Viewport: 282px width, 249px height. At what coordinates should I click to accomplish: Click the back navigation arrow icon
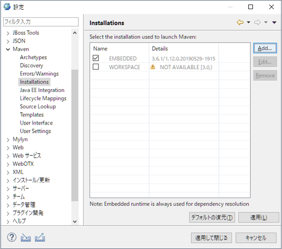click(x=240, y=22)
